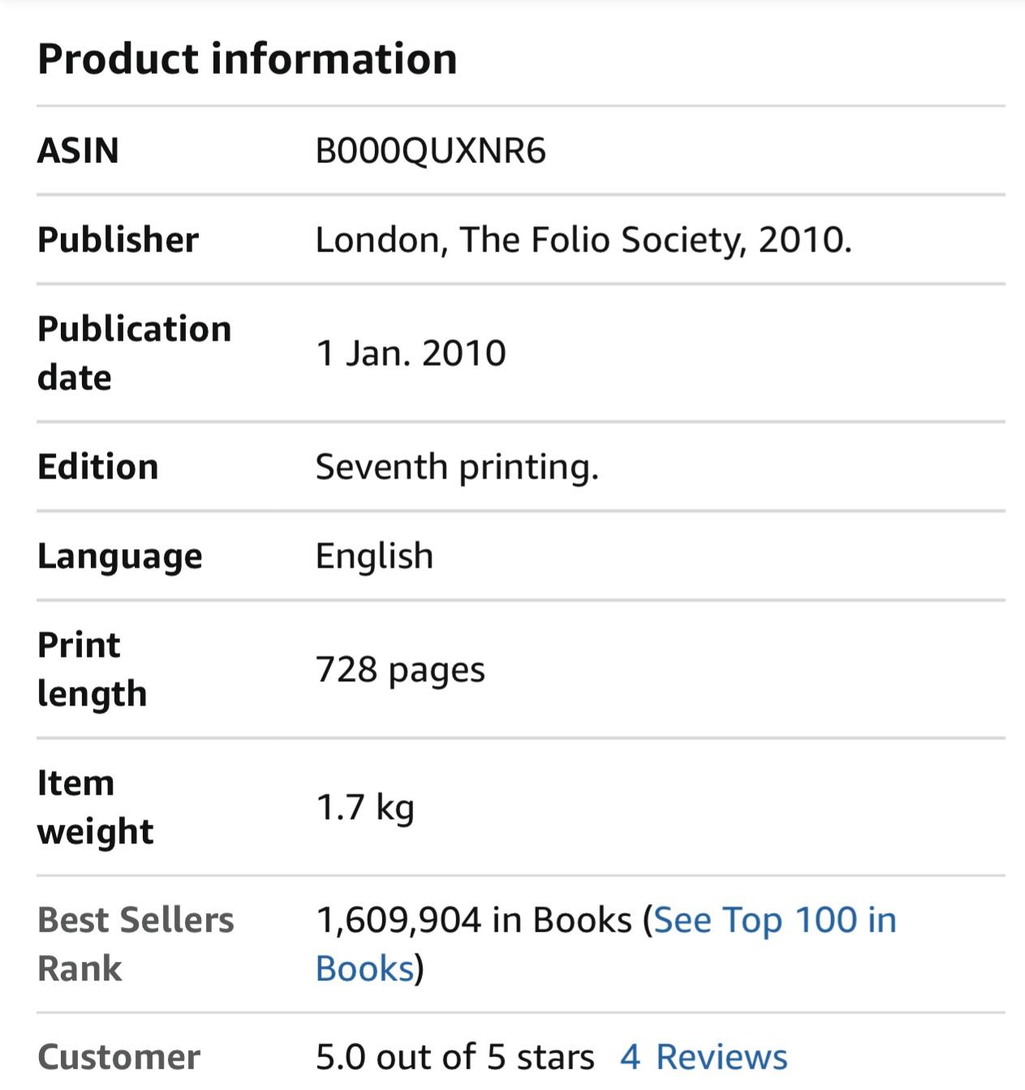Screen dimensions: 1025x1090
Task: Click the Best Sellers Rank label
Action: pos(135,944)
